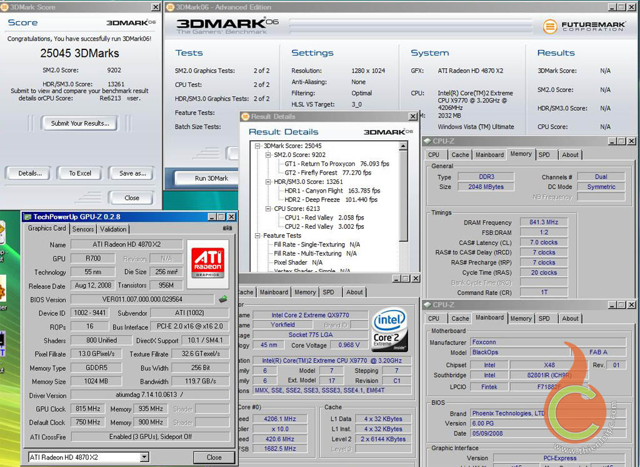Click the ATI Radeon logo in GPU-Z
Screen dimensions: 640x467
pyautogui.click(x=207, y=263)
